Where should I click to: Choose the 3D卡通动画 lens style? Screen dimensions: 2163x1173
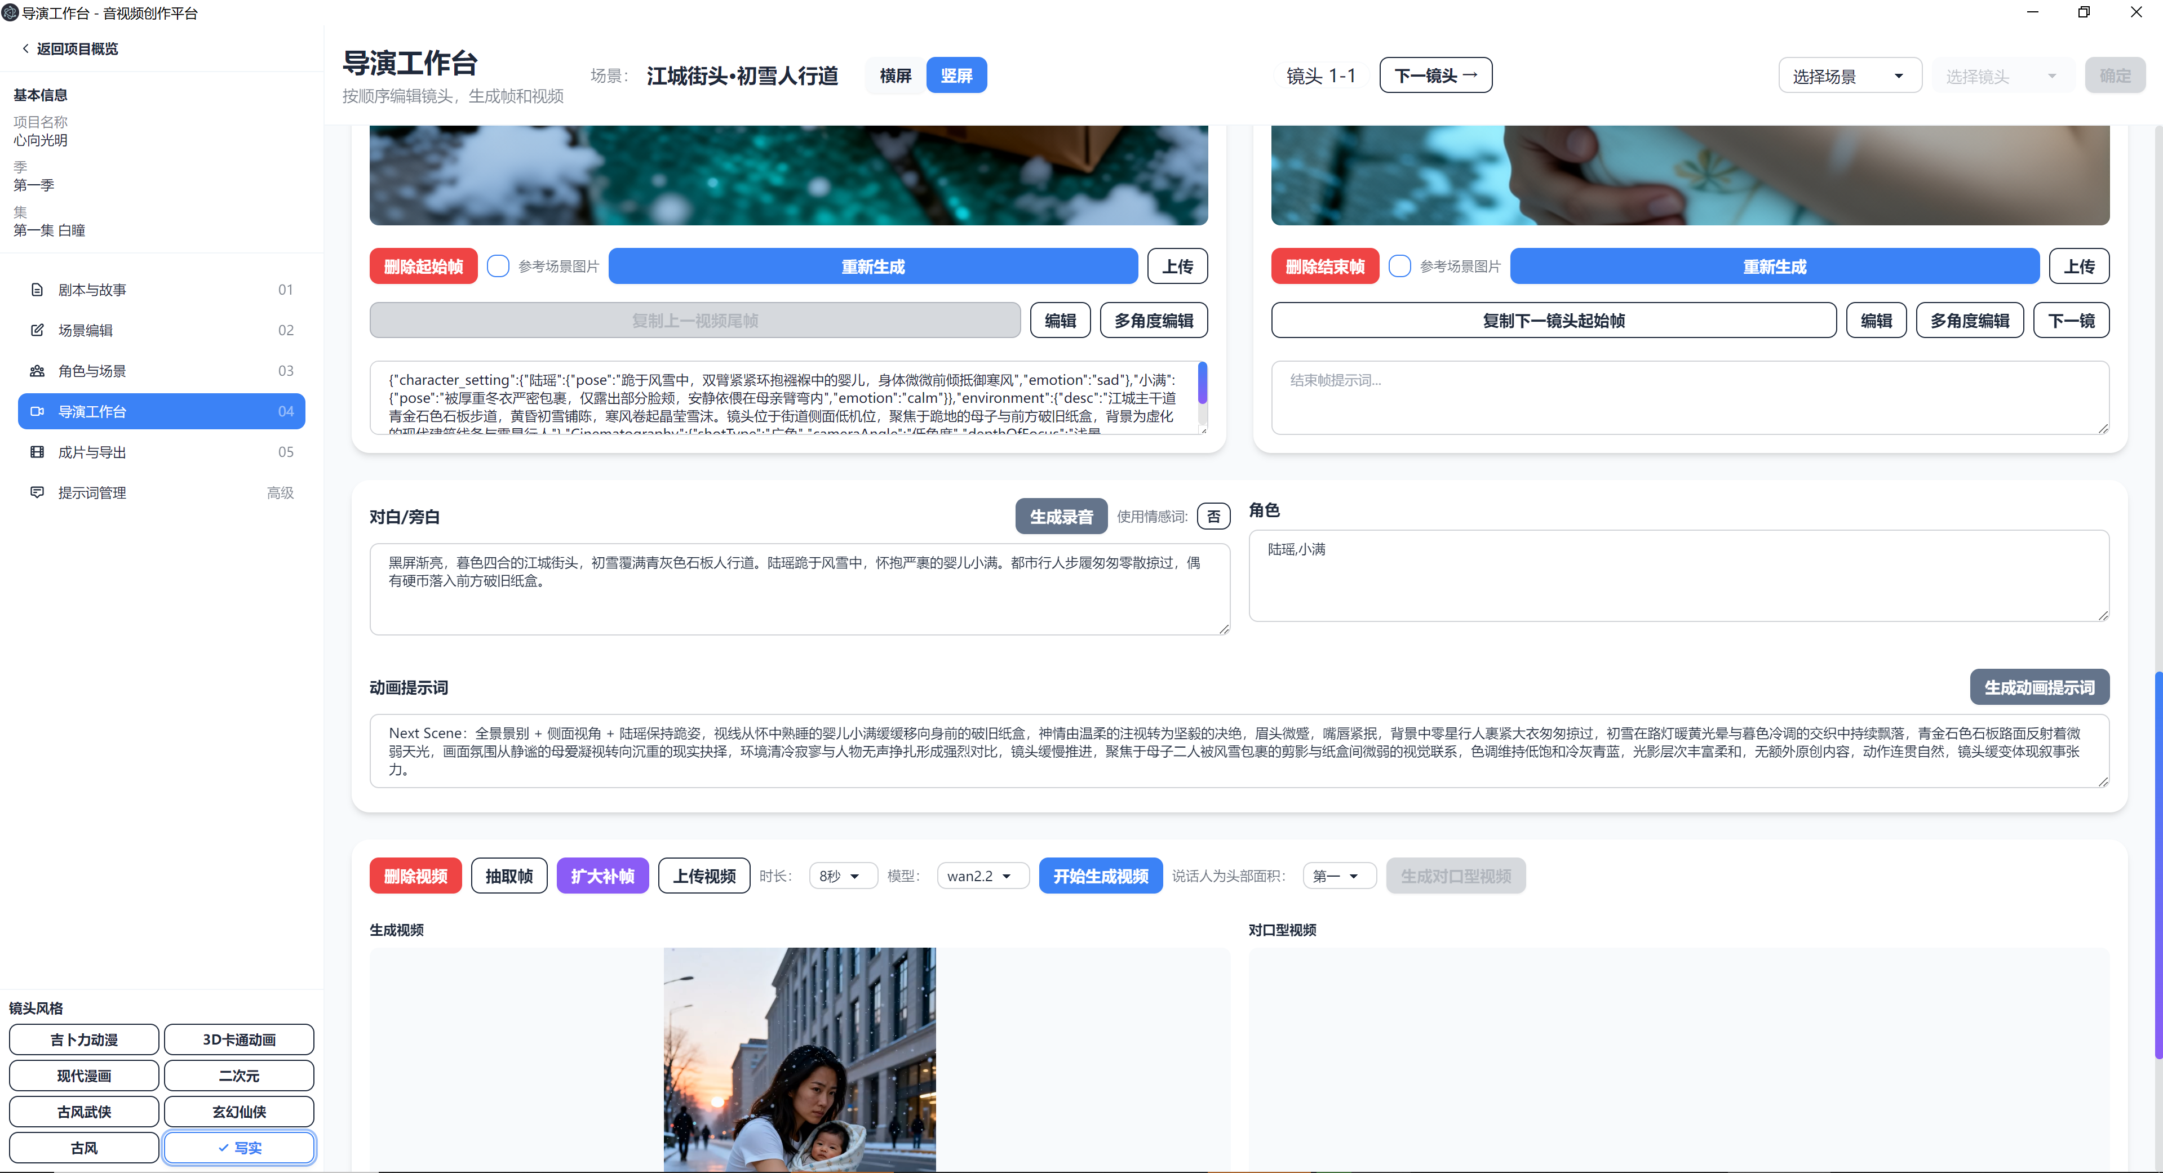tap(240, 1039)
